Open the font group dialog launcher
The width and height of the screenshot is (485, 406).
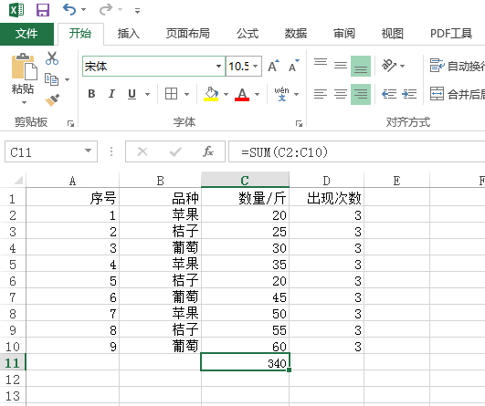[299, 123]
